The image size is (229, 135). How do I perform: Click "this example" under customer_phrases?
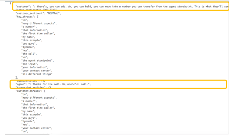pyautogui.click(x=32, y=115)
